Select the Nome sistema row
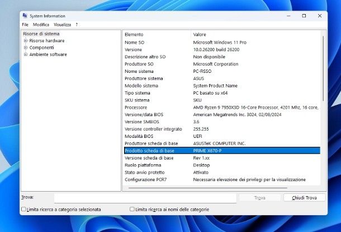341x232 pixels. (222, 71)
